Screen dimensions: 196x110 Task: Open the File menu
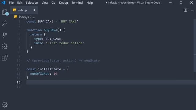click(11, 3)
